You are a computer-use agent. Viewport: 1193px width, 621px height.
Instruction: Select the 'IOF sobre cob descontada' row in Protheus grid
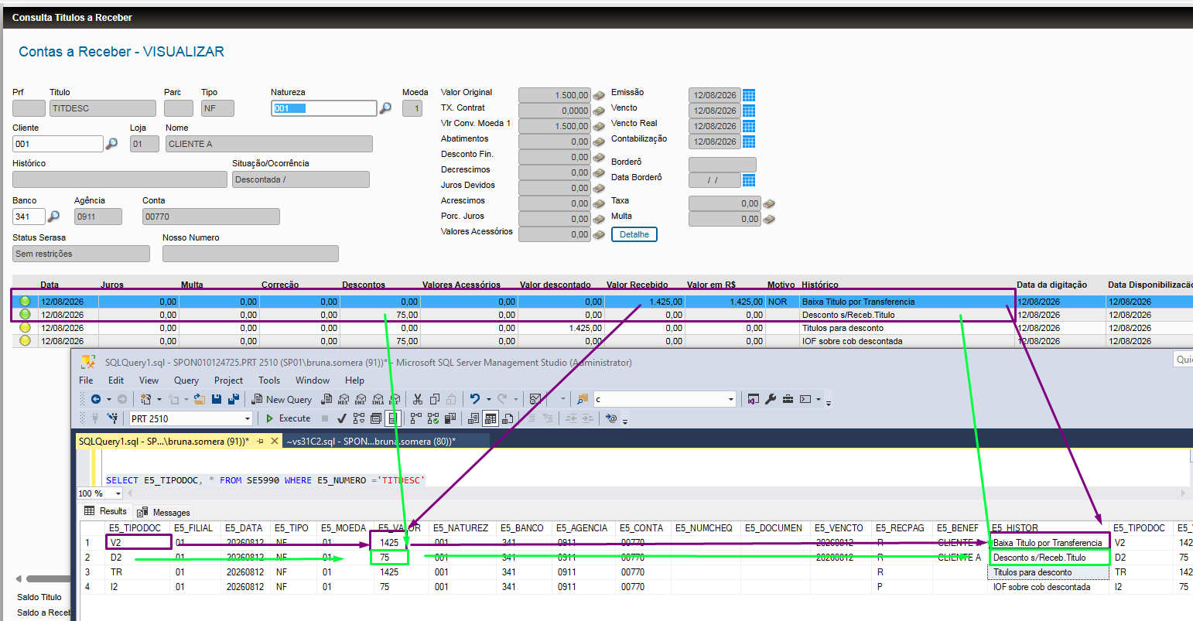tap(602, 341)
